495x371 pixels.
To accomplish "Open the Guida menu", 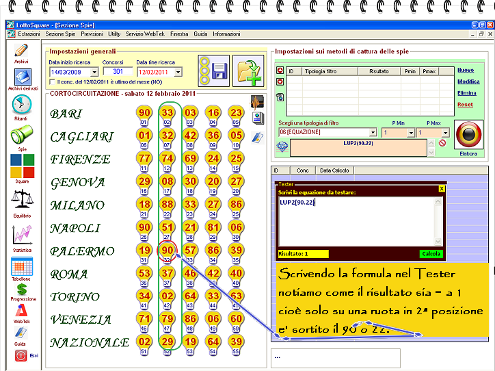I will [x=200, y=34].
